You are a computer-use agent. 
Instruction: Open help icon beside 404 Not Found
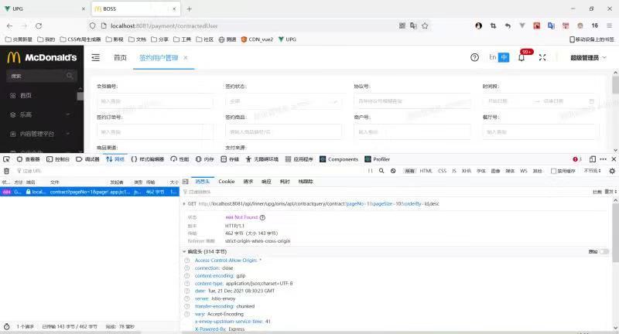tap(262, 217)
